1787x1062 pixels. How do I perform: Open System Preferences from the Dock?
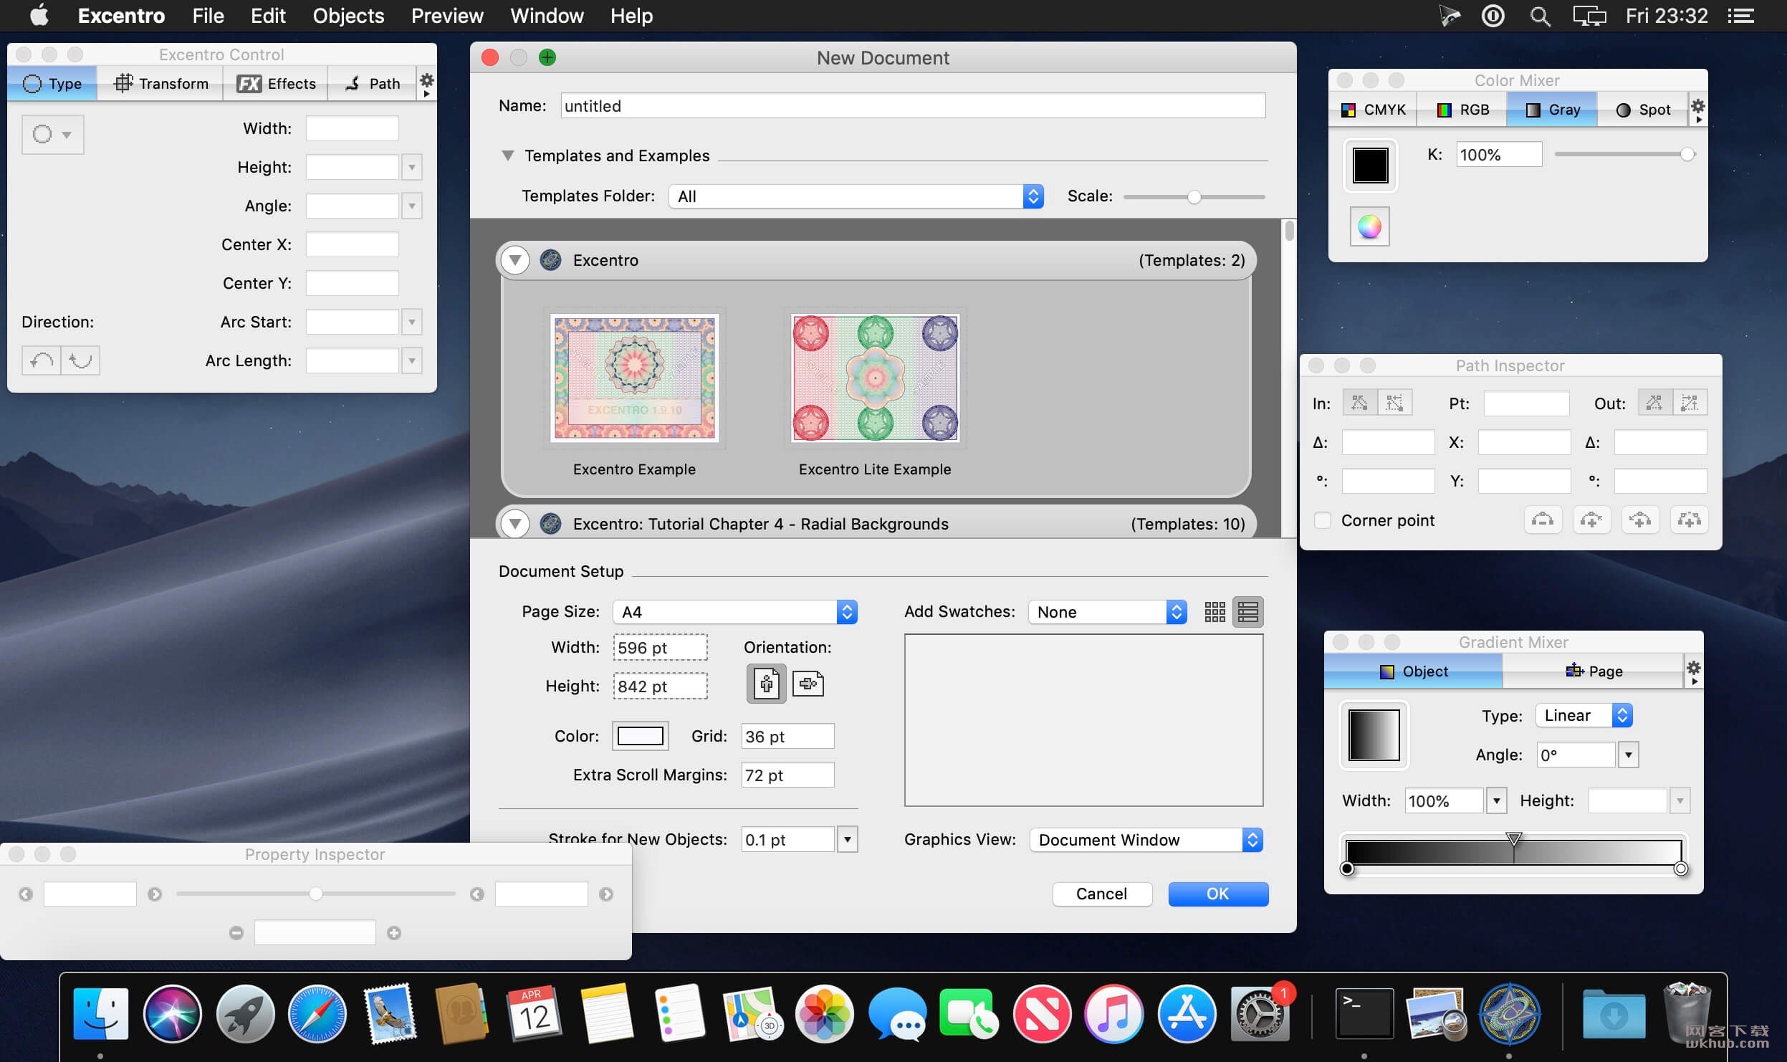(x=1259, y=1014)
